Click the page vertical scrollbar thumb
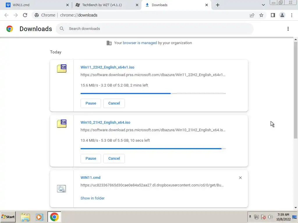Screen dimensions: 298x223 [296, 90]
